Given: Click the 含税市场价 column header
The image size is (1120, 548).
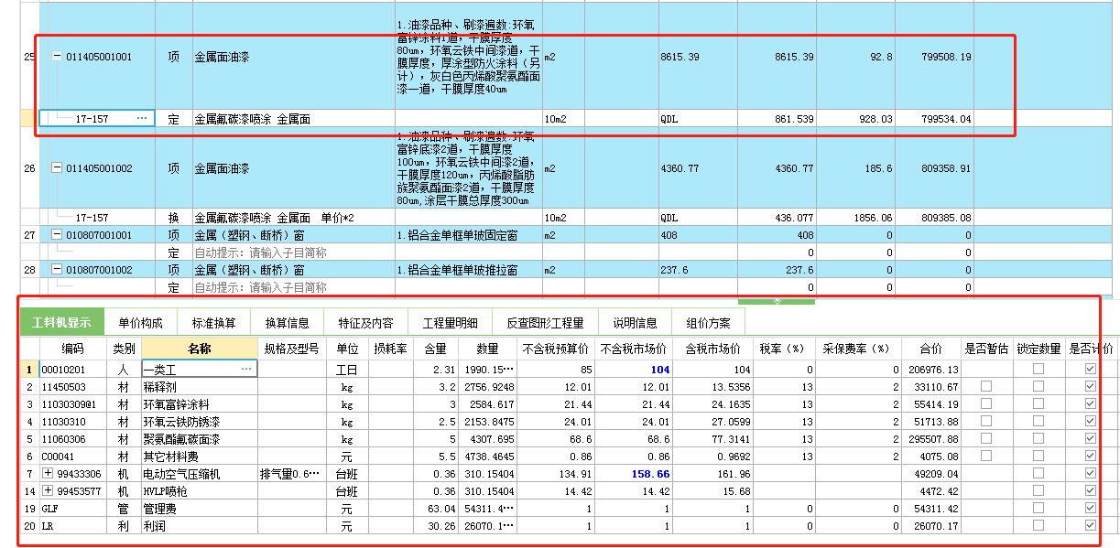Looking at the screenshot, I should click(712, 349).
